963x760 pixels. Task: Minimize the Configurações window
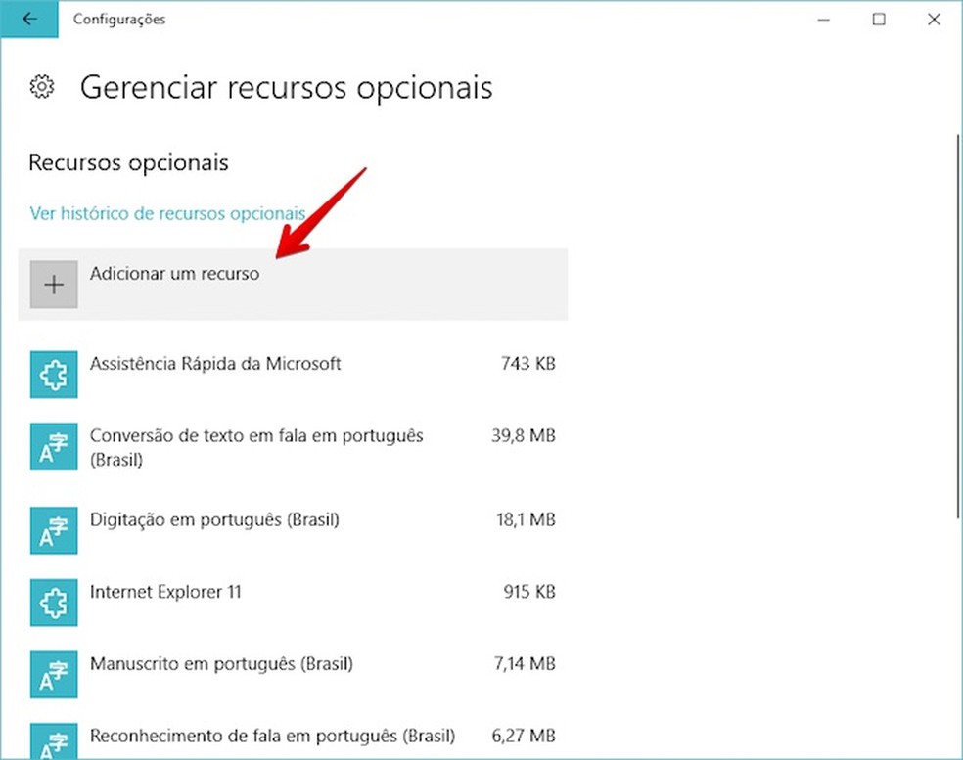coord(825,20)
